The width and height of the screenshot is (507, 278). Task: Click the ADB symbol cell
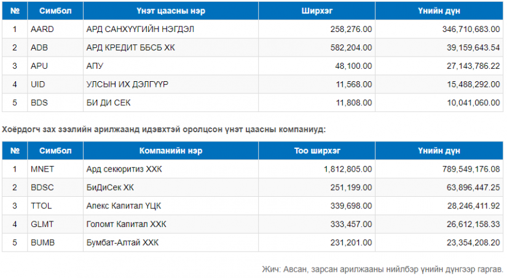(x=55, y=47)
